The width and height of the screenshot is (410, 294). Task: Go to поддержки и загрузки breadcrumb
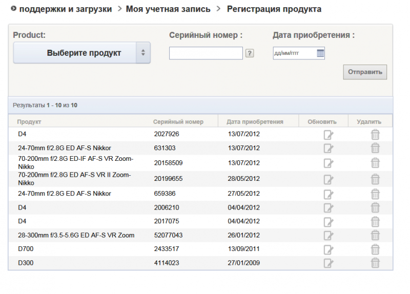pos(66,9)
